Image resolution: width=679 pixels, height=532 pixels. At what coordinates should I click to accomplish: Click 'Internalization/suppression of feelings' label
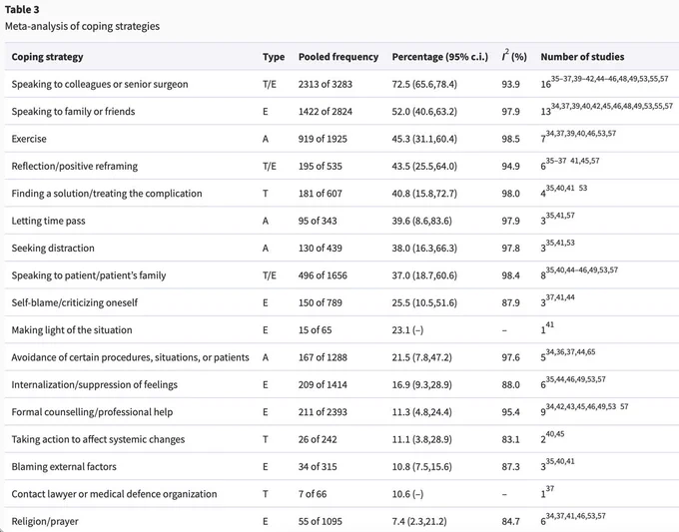[95, 385]
